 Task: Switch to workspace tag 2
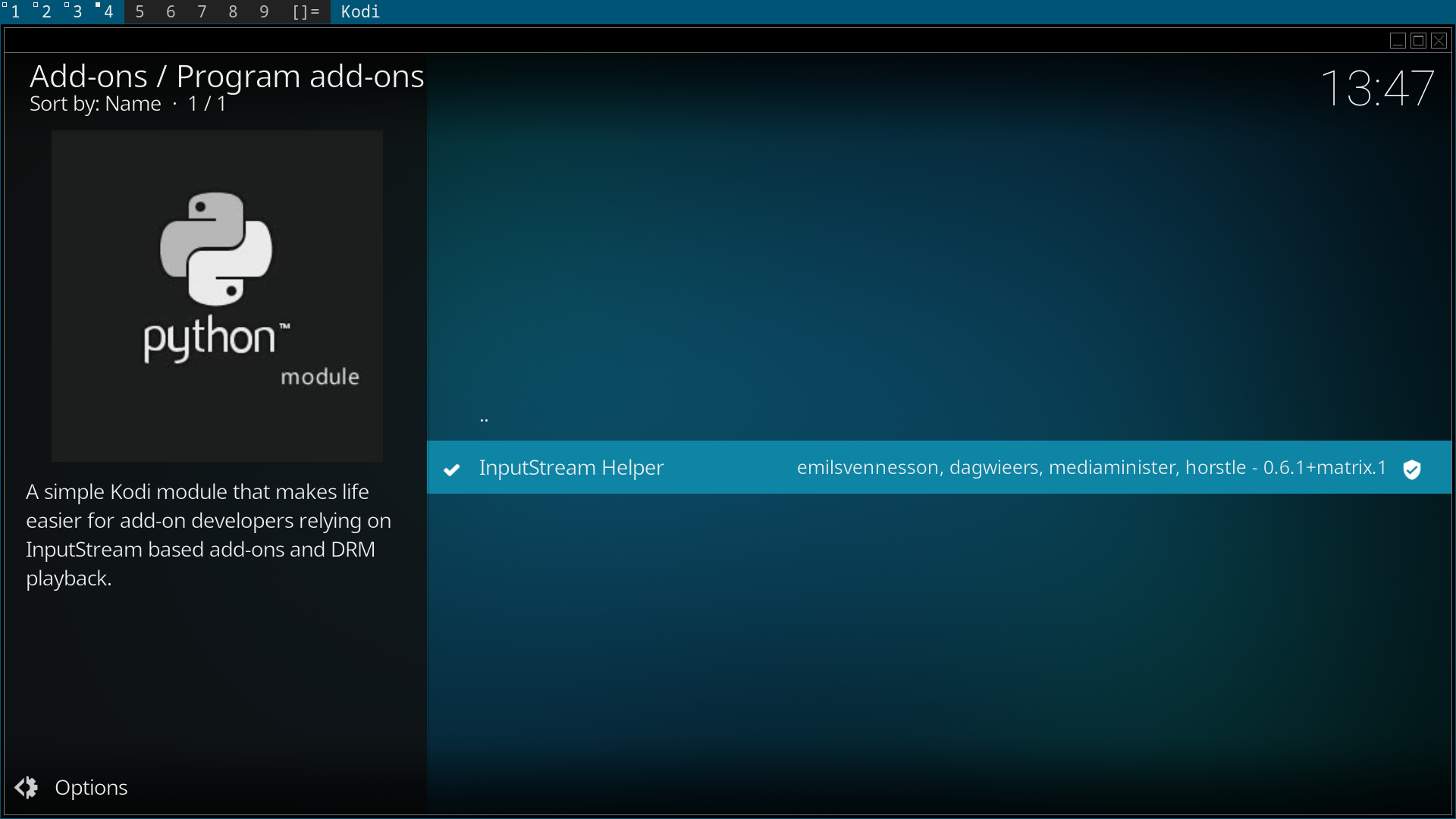coord(46,11)
